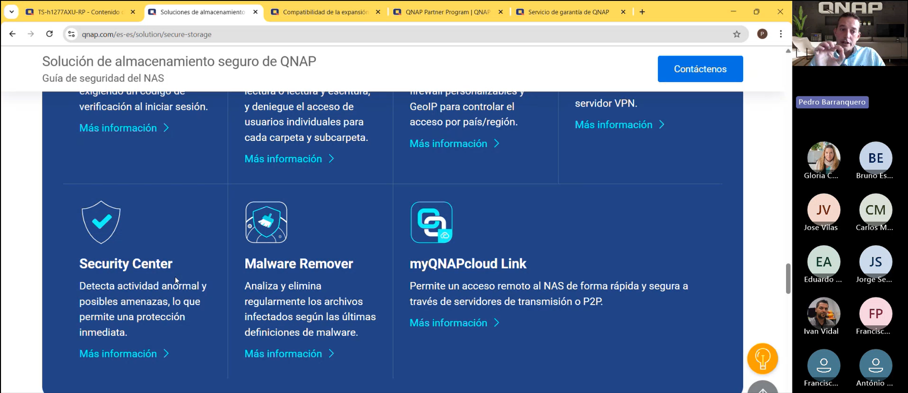Close the Compatibilidad de la expansión tab
This screenshot has width=908, height=393.
pos(377,12)
